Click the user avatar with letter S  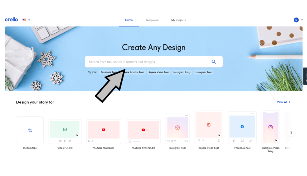[296, 20]
